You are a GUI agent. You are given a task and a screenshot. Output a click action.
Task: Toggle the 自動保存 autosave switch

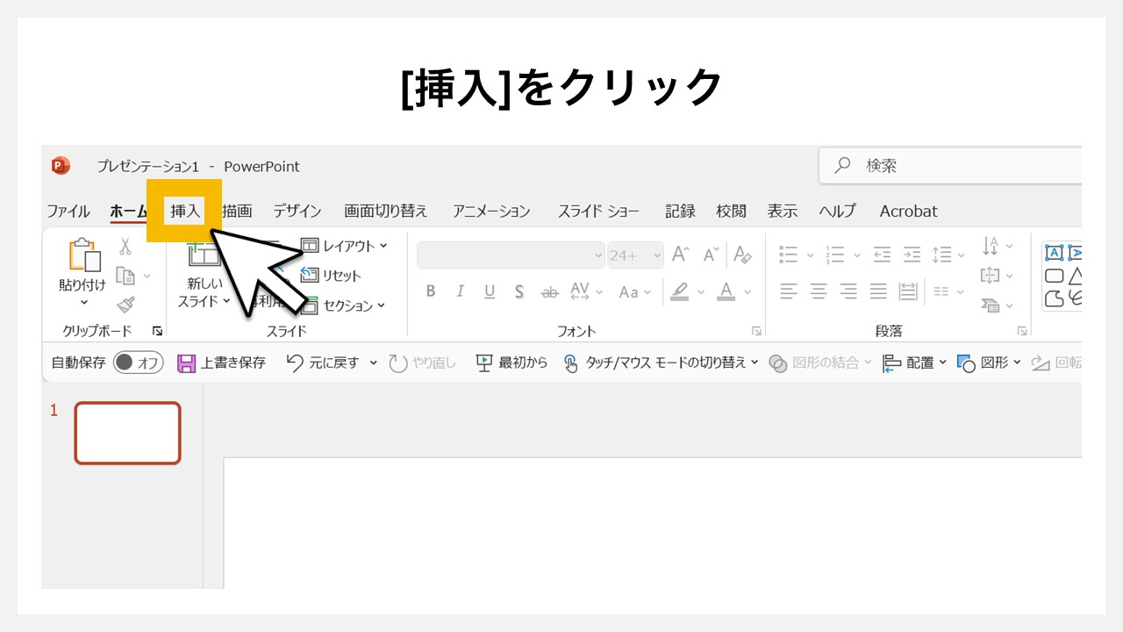pos(139,363)
